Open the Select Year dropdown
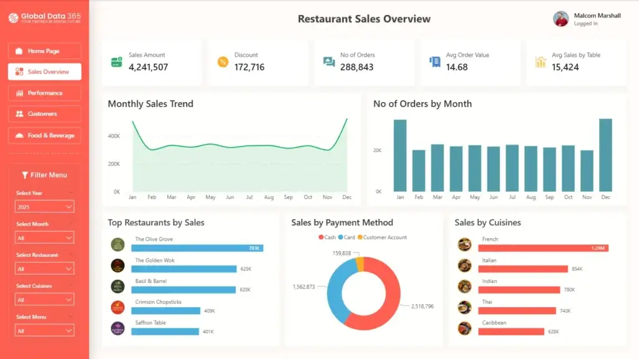Viewport: 639px width, 359px height. pyautogui.click(x=44, y=206)
